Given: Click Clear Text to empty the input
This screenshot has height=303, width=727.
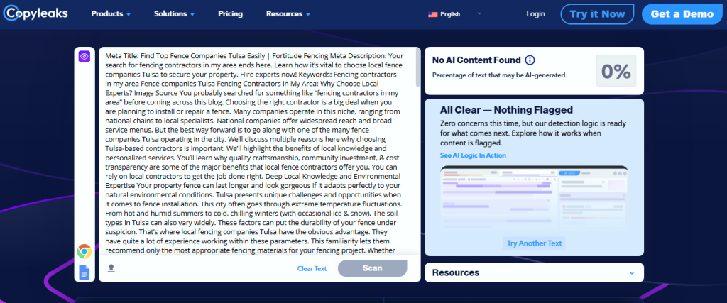Looking at the screenshot, I should tap(312, 268).
